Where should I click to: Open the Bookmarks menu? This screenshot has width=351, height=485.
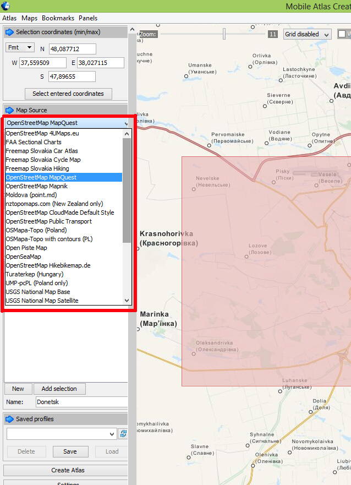[x=58, y=18]
